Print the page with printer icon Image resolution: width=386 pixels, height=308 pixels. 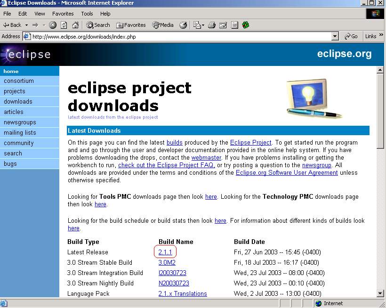point(212,25)
